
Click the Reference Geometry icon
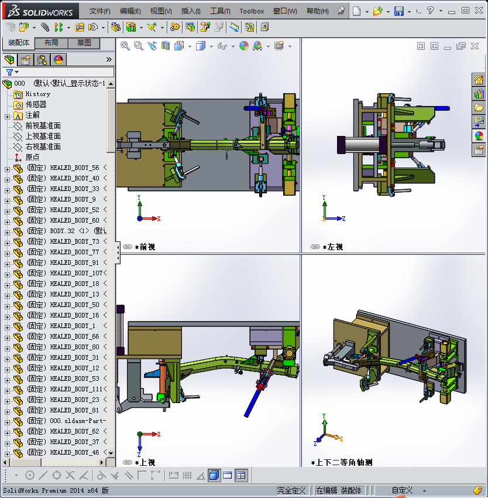pyautogui.click(x=152, y=28)
